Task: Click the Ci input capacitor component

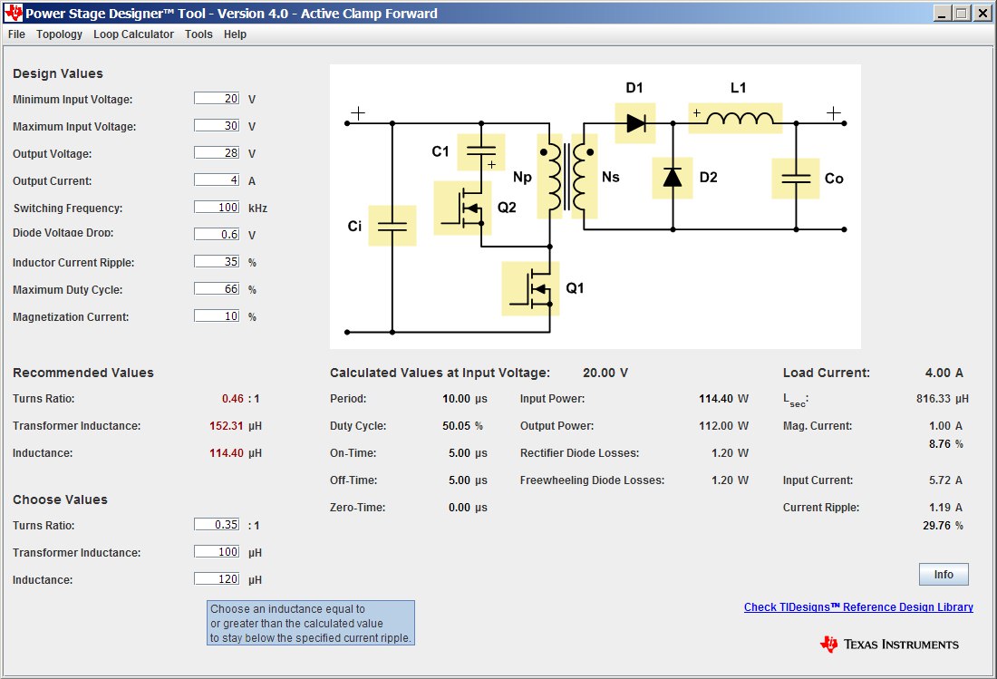Action: tap(392, 226)
